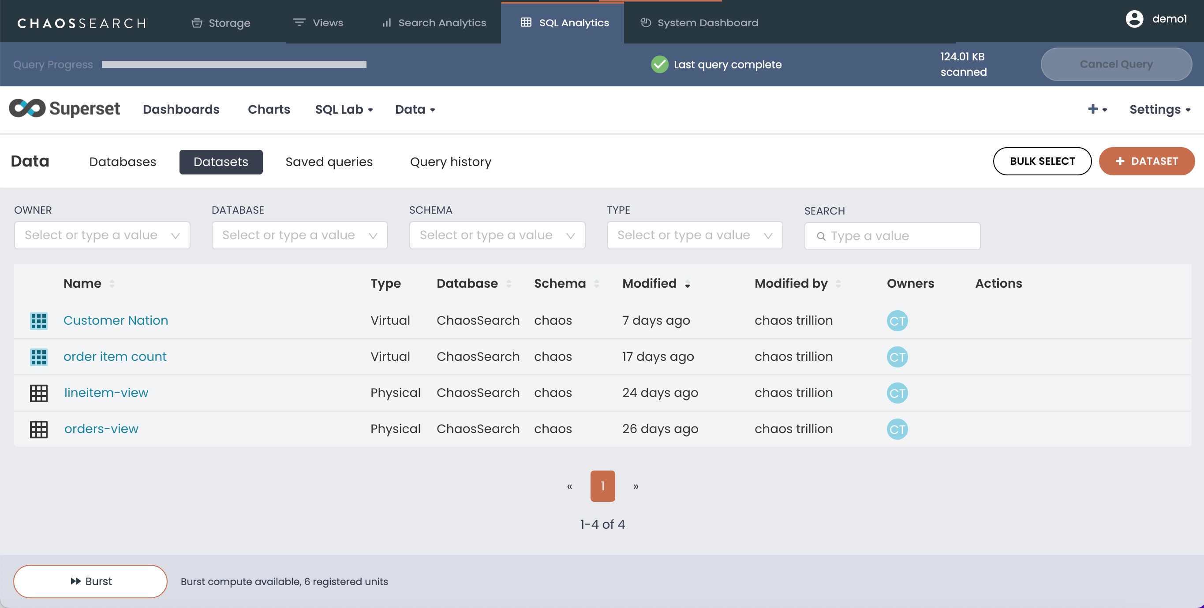Click the CT owner avatar for order item count
1204x608 pixels.
click(x=897, y=357)
